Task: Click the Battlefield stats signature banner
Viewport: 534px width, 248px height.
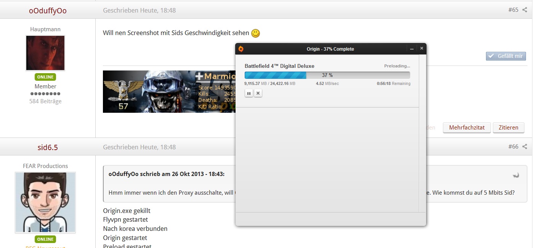Action: (x=169, y=91)
